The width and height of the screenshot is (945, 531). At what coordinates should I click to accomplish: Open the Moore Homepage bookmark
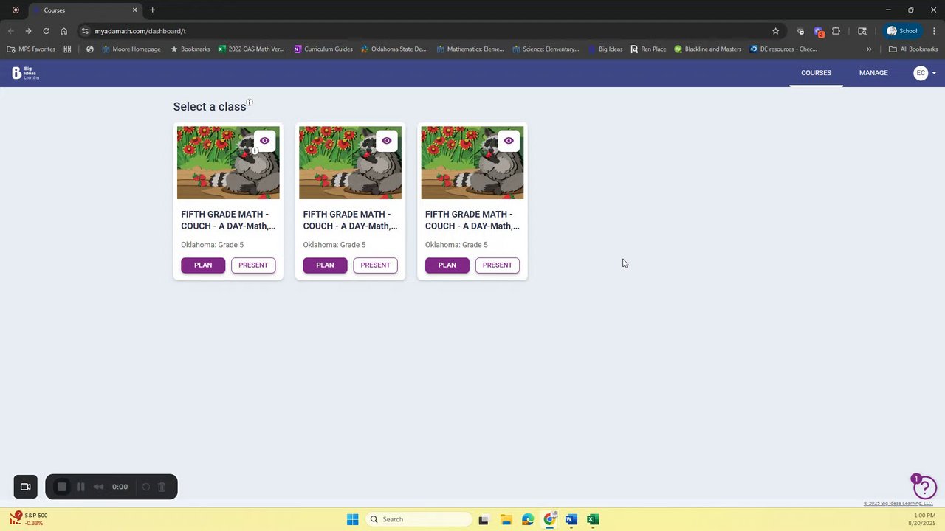tap(131, 49)
